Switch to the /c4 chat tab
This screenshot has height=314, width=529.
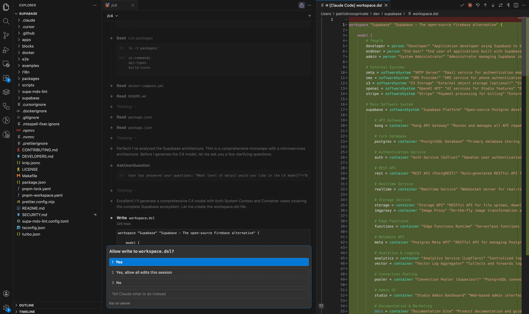click(114, 5)
